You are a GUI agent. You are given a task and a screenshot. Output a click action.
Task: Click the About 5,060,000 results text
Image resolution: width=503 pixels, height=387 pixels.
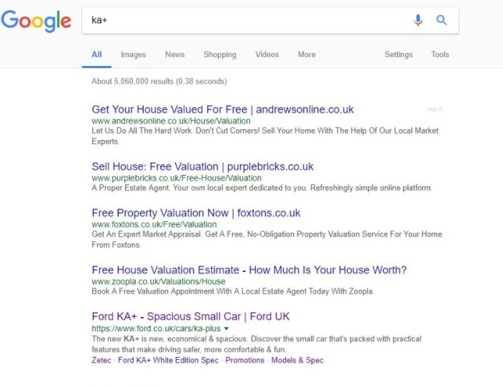point(159,81)
